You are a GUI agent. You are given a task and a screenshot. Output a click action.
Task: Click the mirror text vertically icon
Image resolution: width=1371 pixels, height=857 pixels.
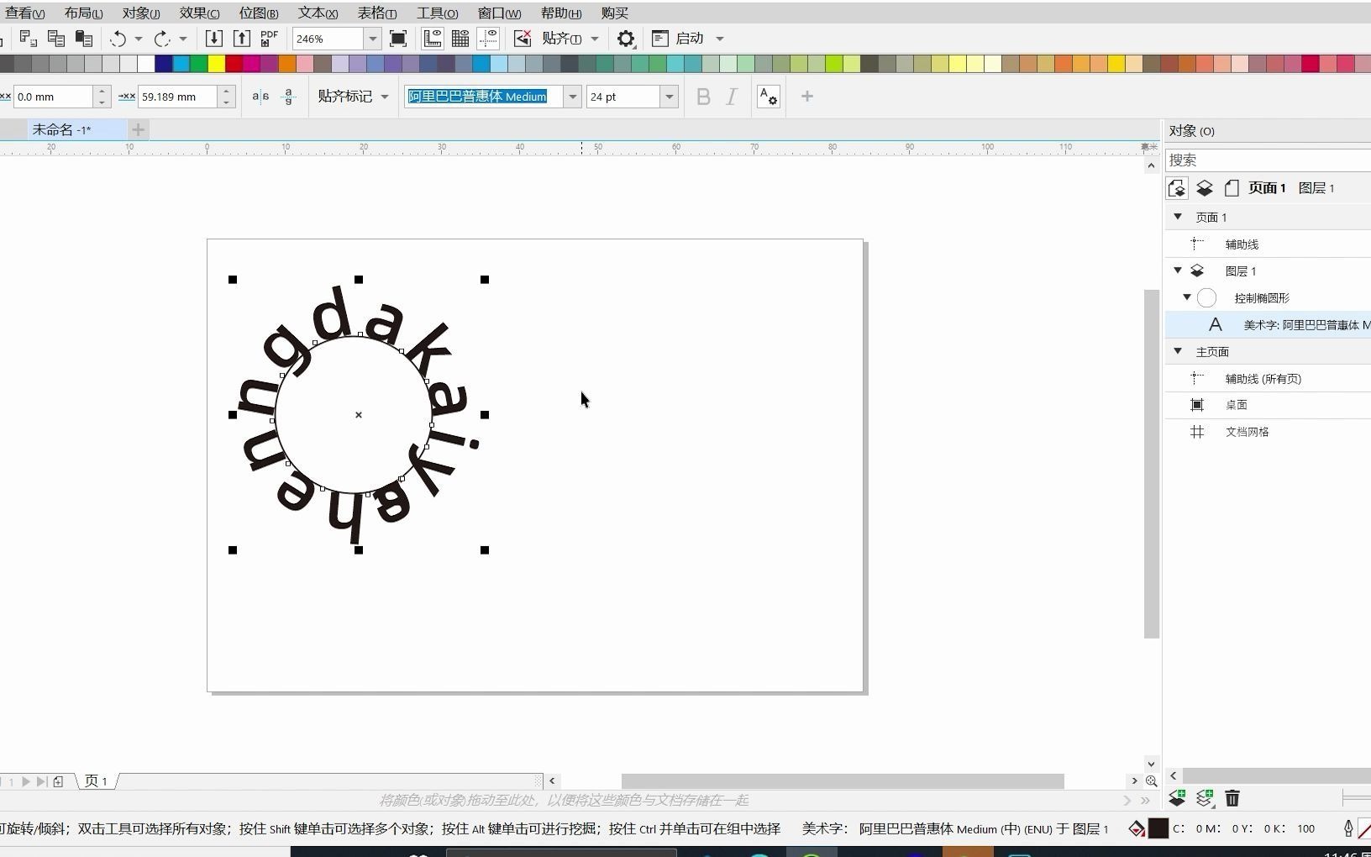pos(288,97)
